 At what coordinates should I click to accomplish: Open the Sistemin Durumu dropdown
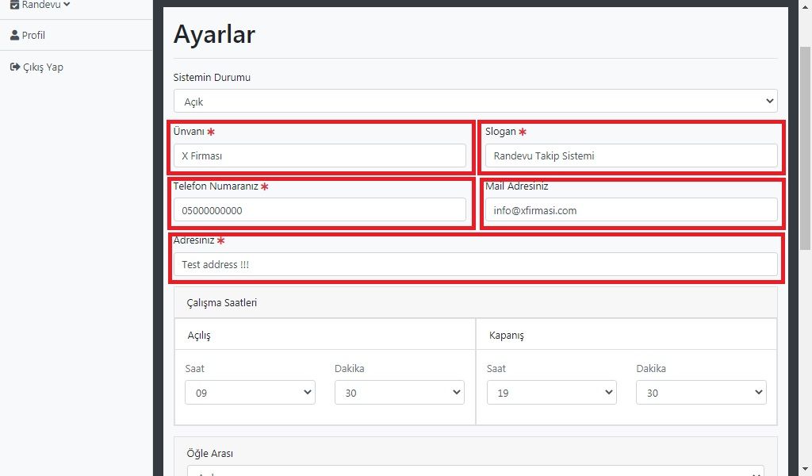(475, 102)
